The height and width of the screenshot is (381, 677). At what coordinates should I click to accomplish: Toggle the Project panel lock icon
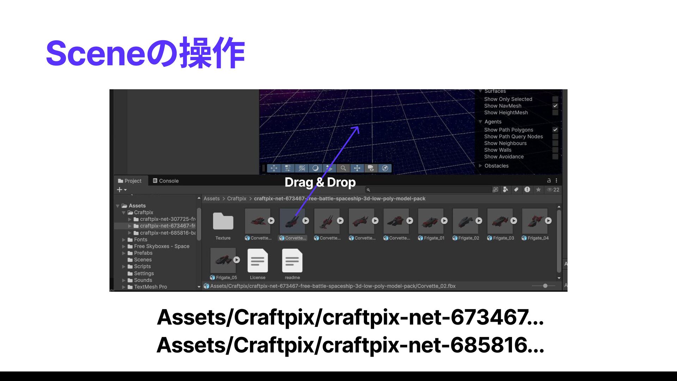pyautogui.click(x=549, y=181)
